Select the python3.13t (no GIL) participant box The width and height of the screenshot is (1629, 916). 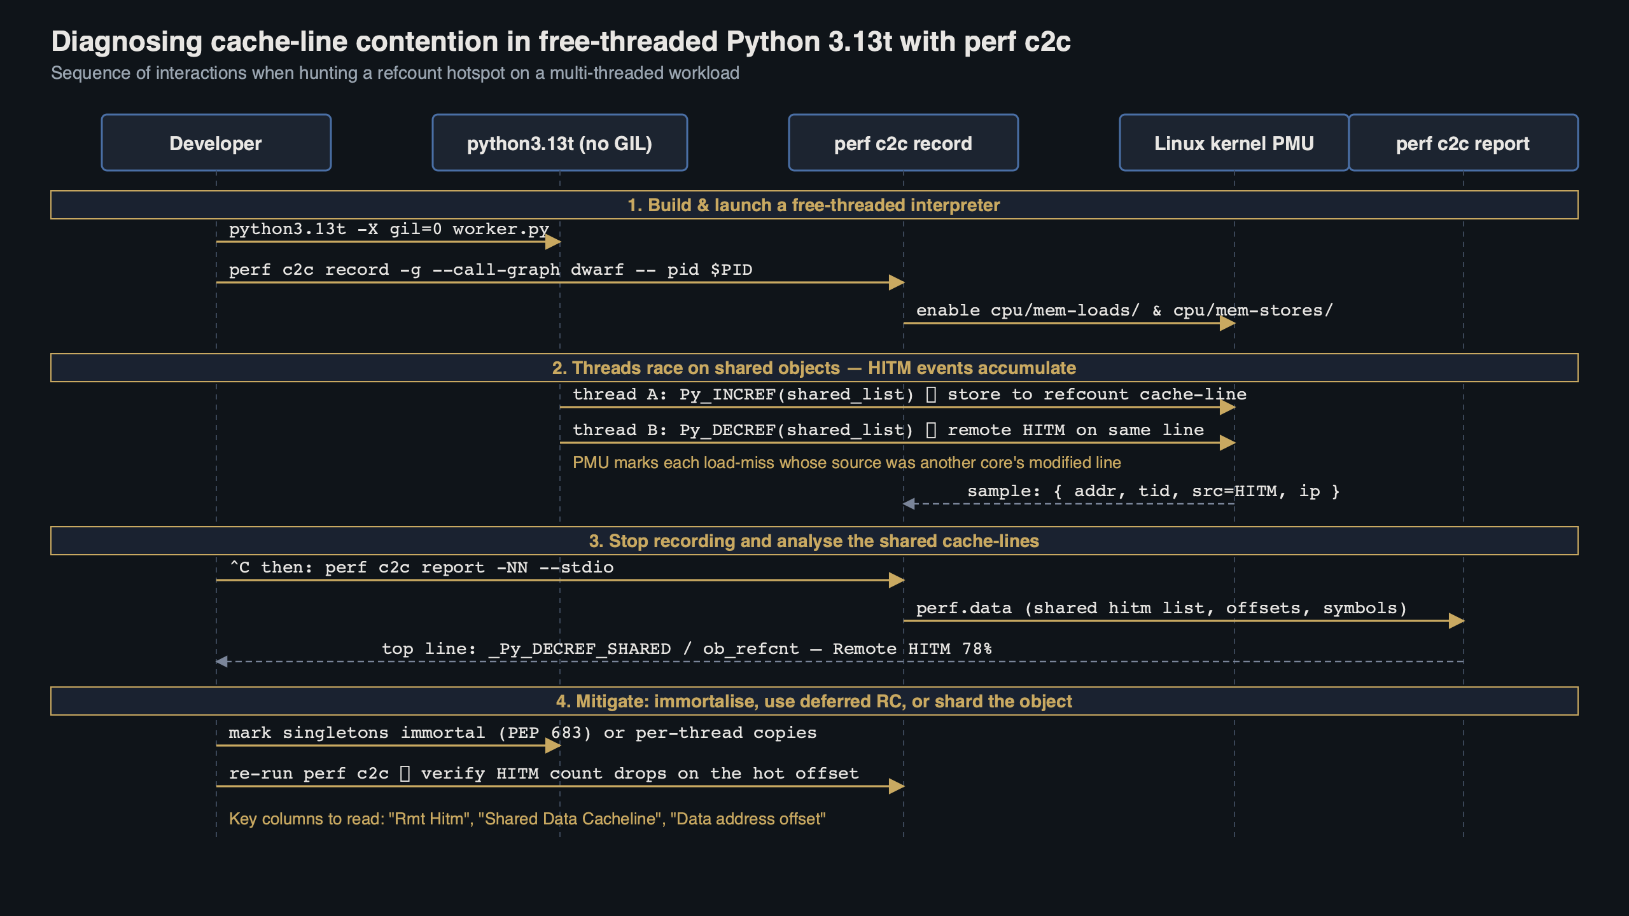click(559, 142)
